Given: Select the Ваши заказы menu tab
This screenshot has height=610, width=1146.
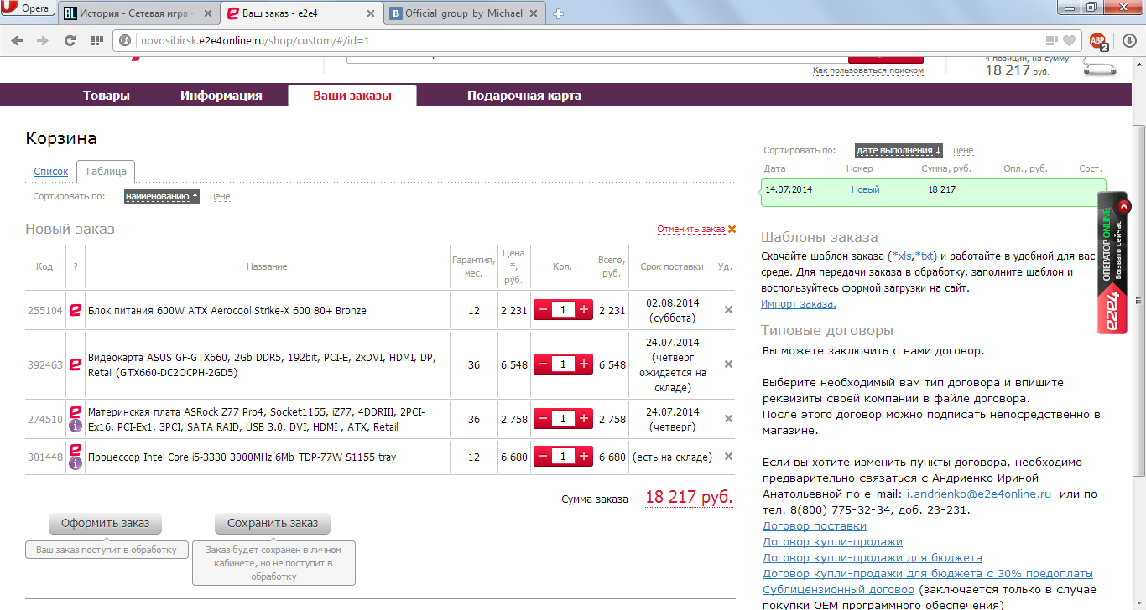Looking at the screenshot, I should click(x=352, y=96).
